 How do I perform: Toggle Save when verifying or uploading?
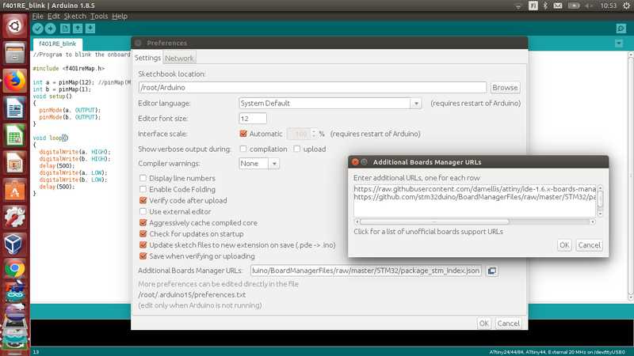coord(143,256)
